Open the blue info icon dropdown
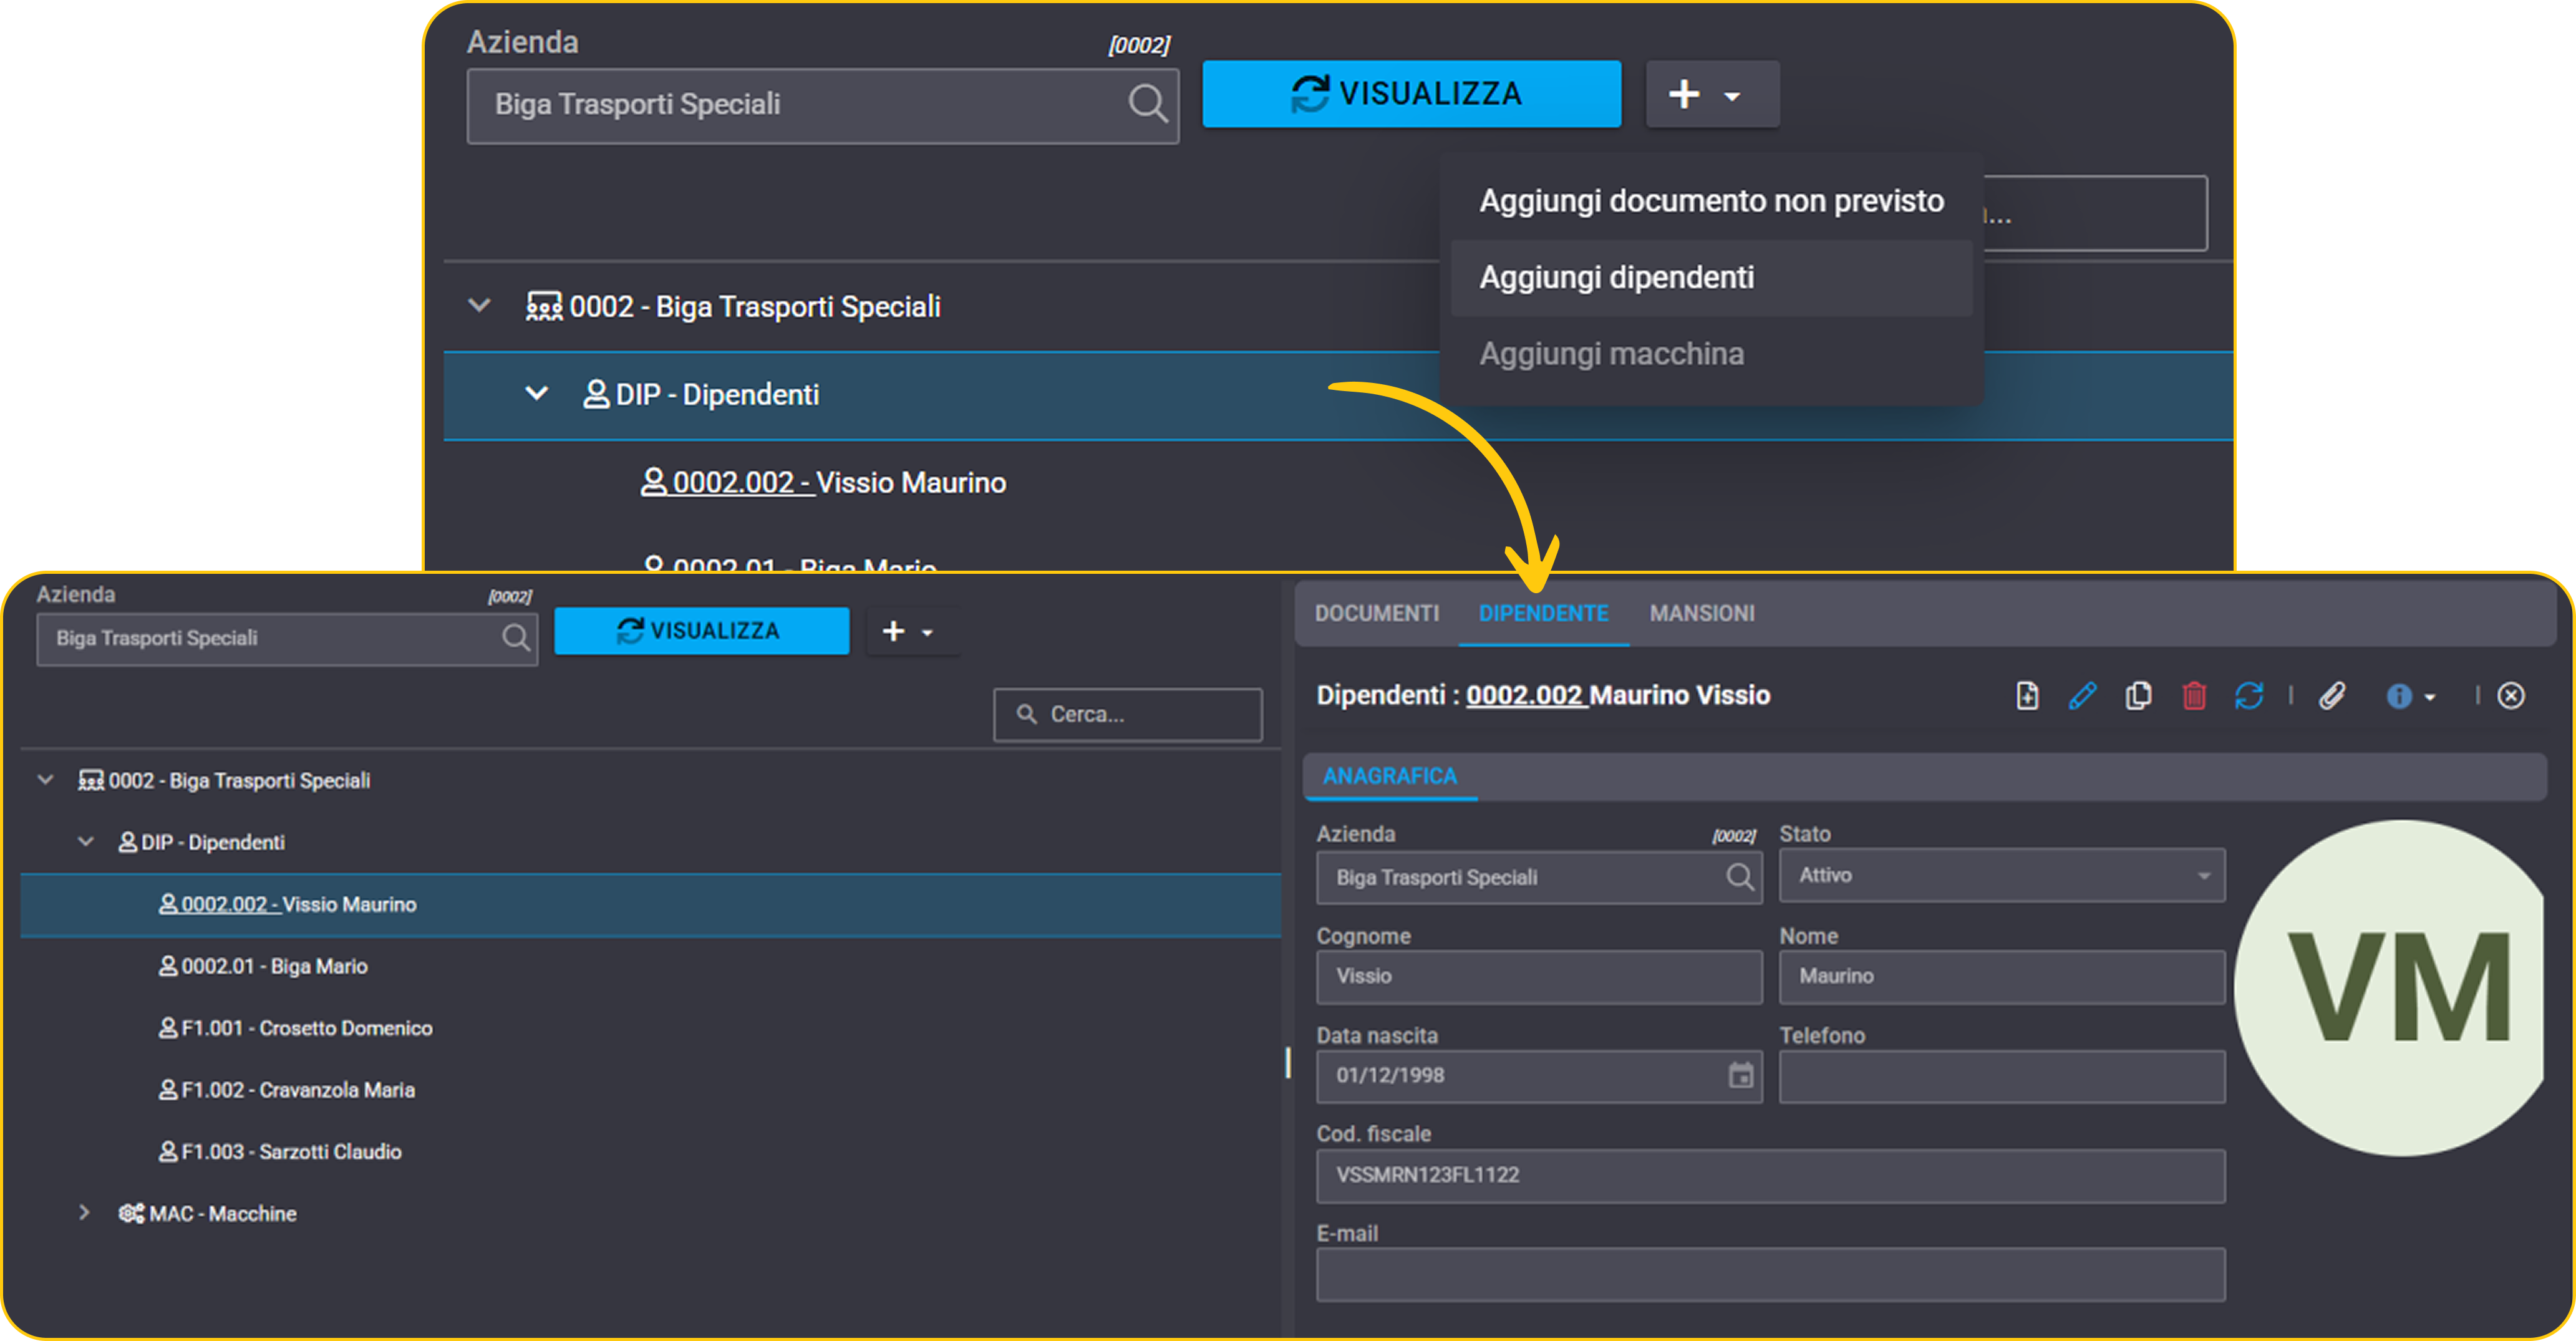Screen dimensions: 2576x1341 (2410, 696)
